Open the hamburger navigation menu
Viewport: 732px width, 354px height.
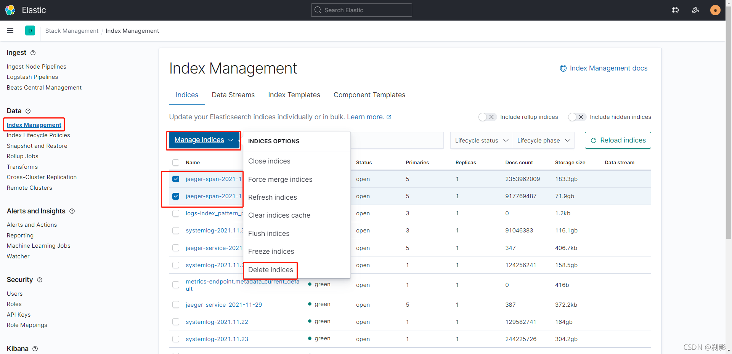click(x=10, y=30)
